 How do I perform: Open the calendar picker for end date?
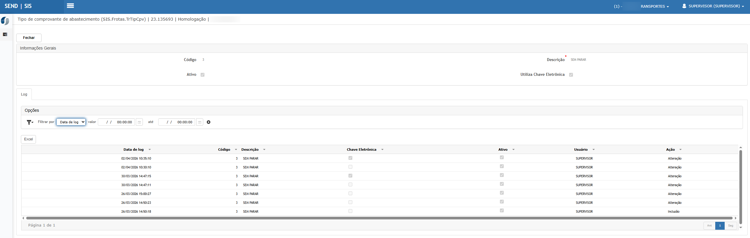click(200, 122)
